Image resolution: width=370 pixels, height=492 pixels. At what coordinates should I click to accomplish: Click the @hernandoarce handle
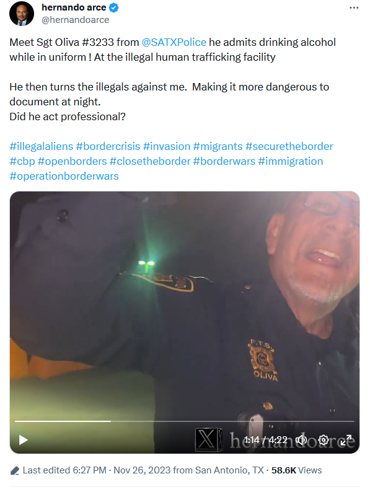76,20
